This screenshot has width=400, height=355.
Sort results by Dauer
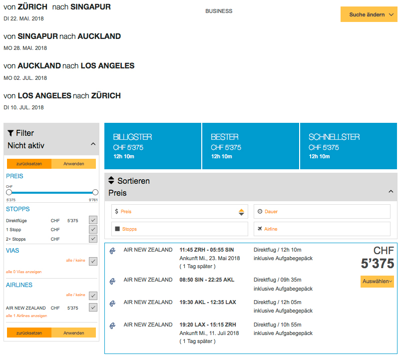322,212
